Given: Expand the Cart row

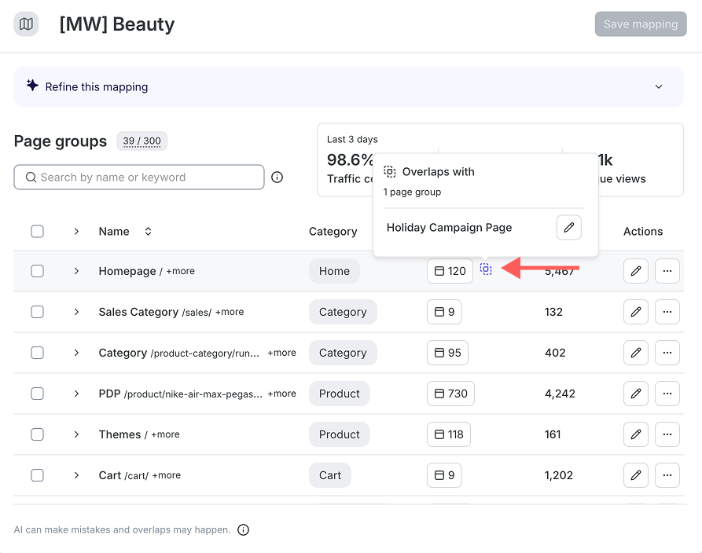Looking at the screenshot, I should pyautogui.click(x=76, y=475).
